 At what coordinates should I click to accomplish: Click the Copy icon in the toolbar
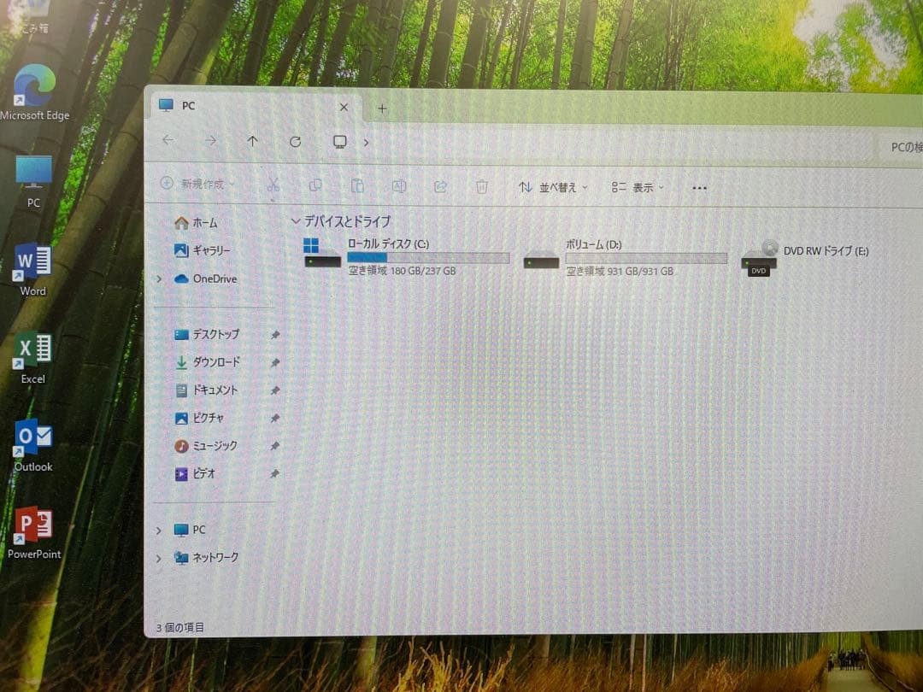tap(315, 185)
